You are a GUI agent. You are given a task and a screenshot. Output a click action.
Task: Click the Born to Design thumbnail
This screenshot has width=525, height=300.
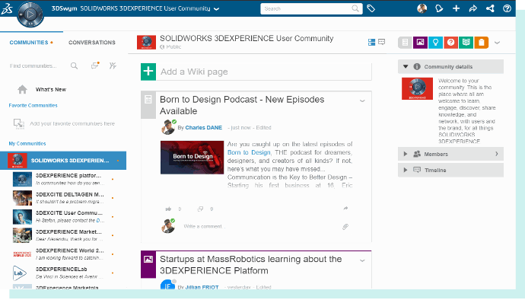[192, 157]
